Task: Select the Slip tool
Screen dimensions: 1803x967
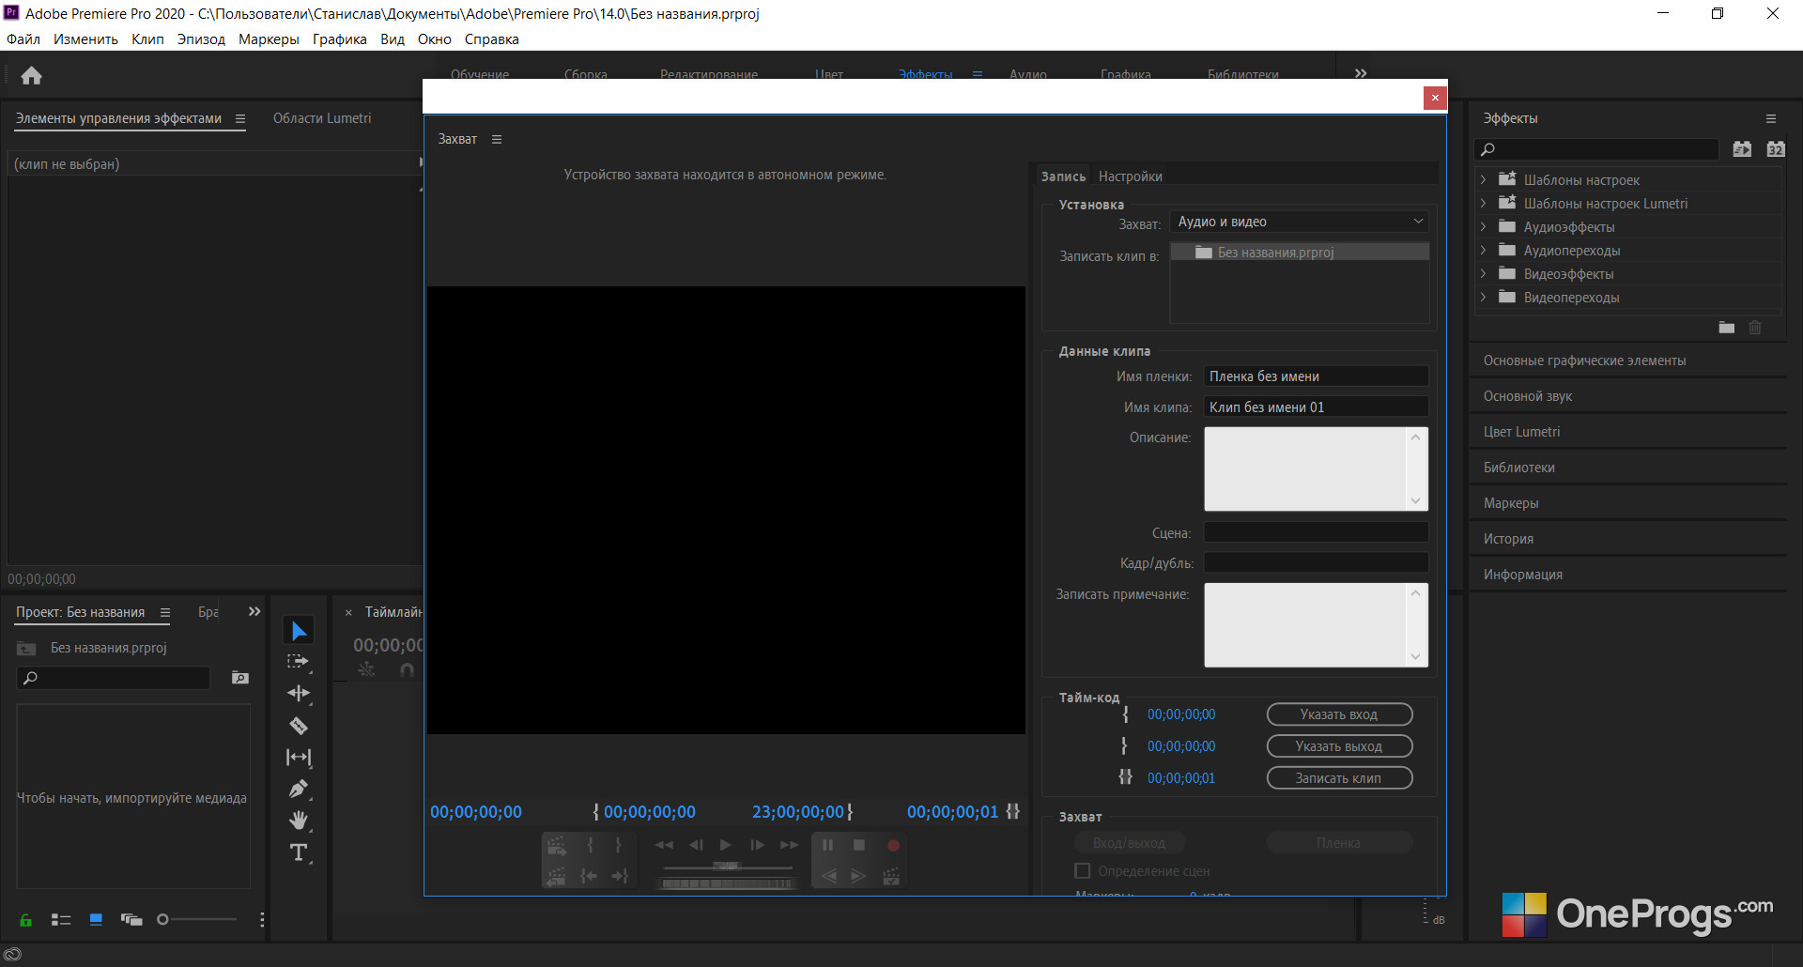Action: click(299, 757)
